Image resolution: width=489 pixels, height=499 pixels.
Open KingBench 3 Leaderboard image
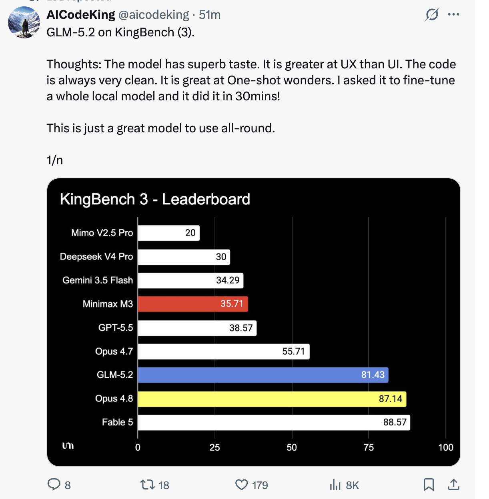pos(254,322)
